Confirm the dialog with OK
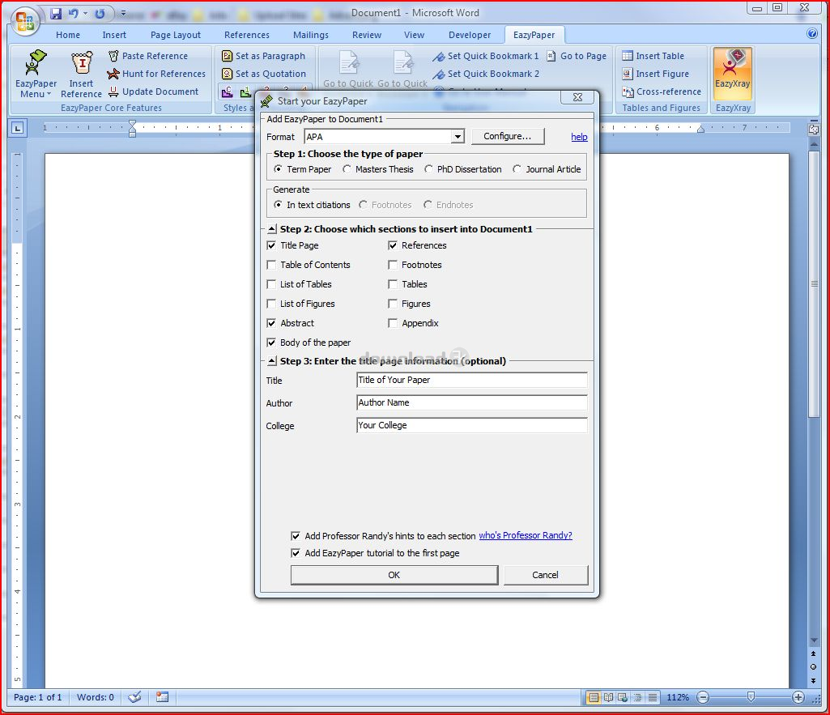This screenshot has width=830, height=715. 394,575
